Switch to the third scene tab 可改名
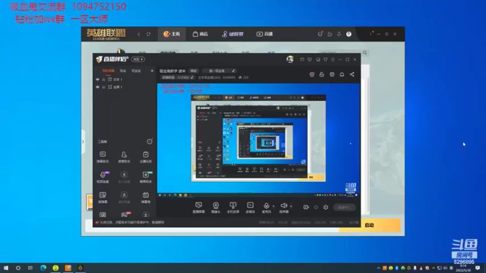This screenshot has width=486, height=273. pyautogui.click(x=136, y=71)
